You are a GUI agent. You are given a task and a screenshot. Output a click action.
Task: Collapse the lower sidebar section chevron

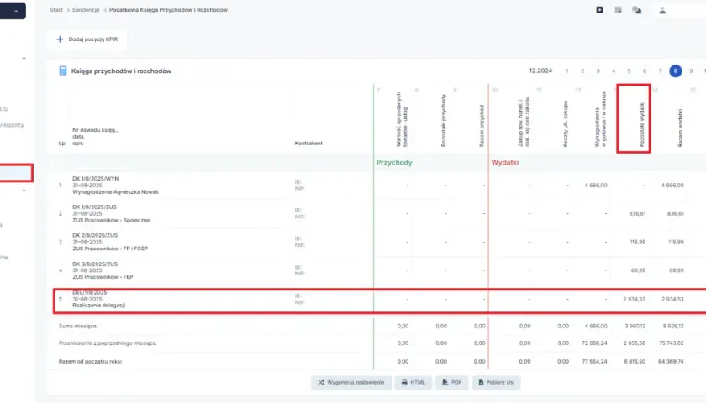[x=24, y=191]
